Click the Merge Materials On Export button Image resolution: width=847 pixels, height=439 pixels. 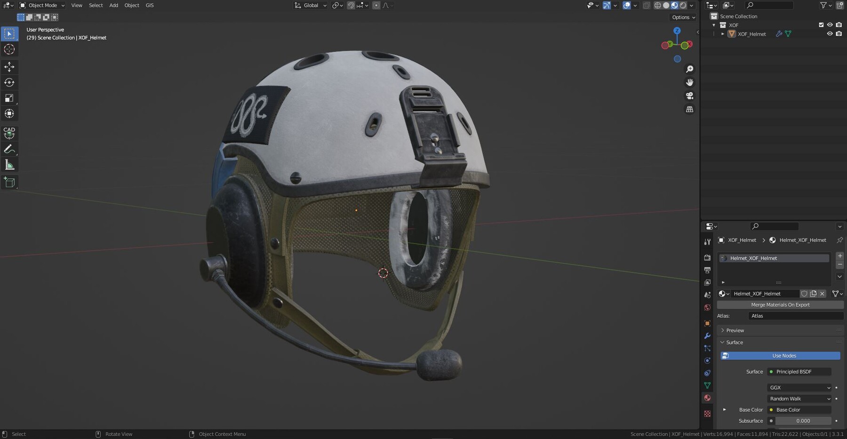(780, 305)
